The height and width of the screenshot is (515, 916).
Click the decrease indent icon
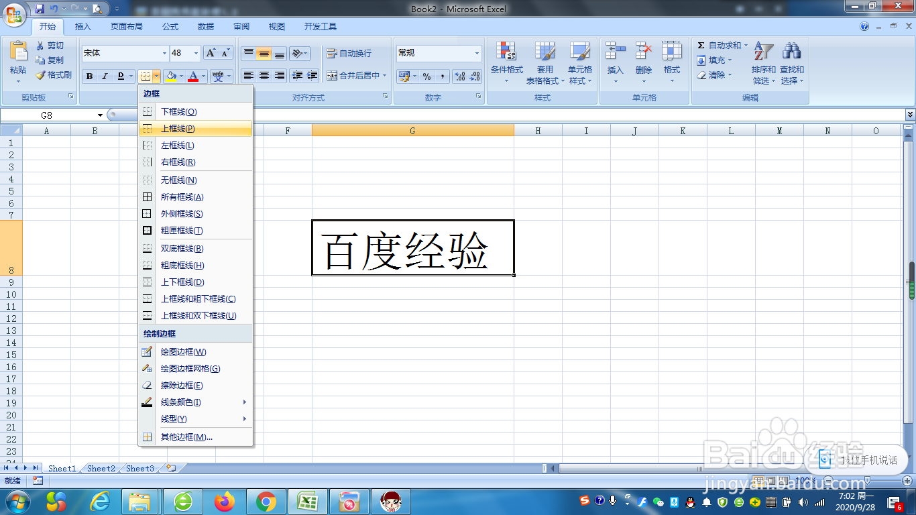(x=297, y=76)
